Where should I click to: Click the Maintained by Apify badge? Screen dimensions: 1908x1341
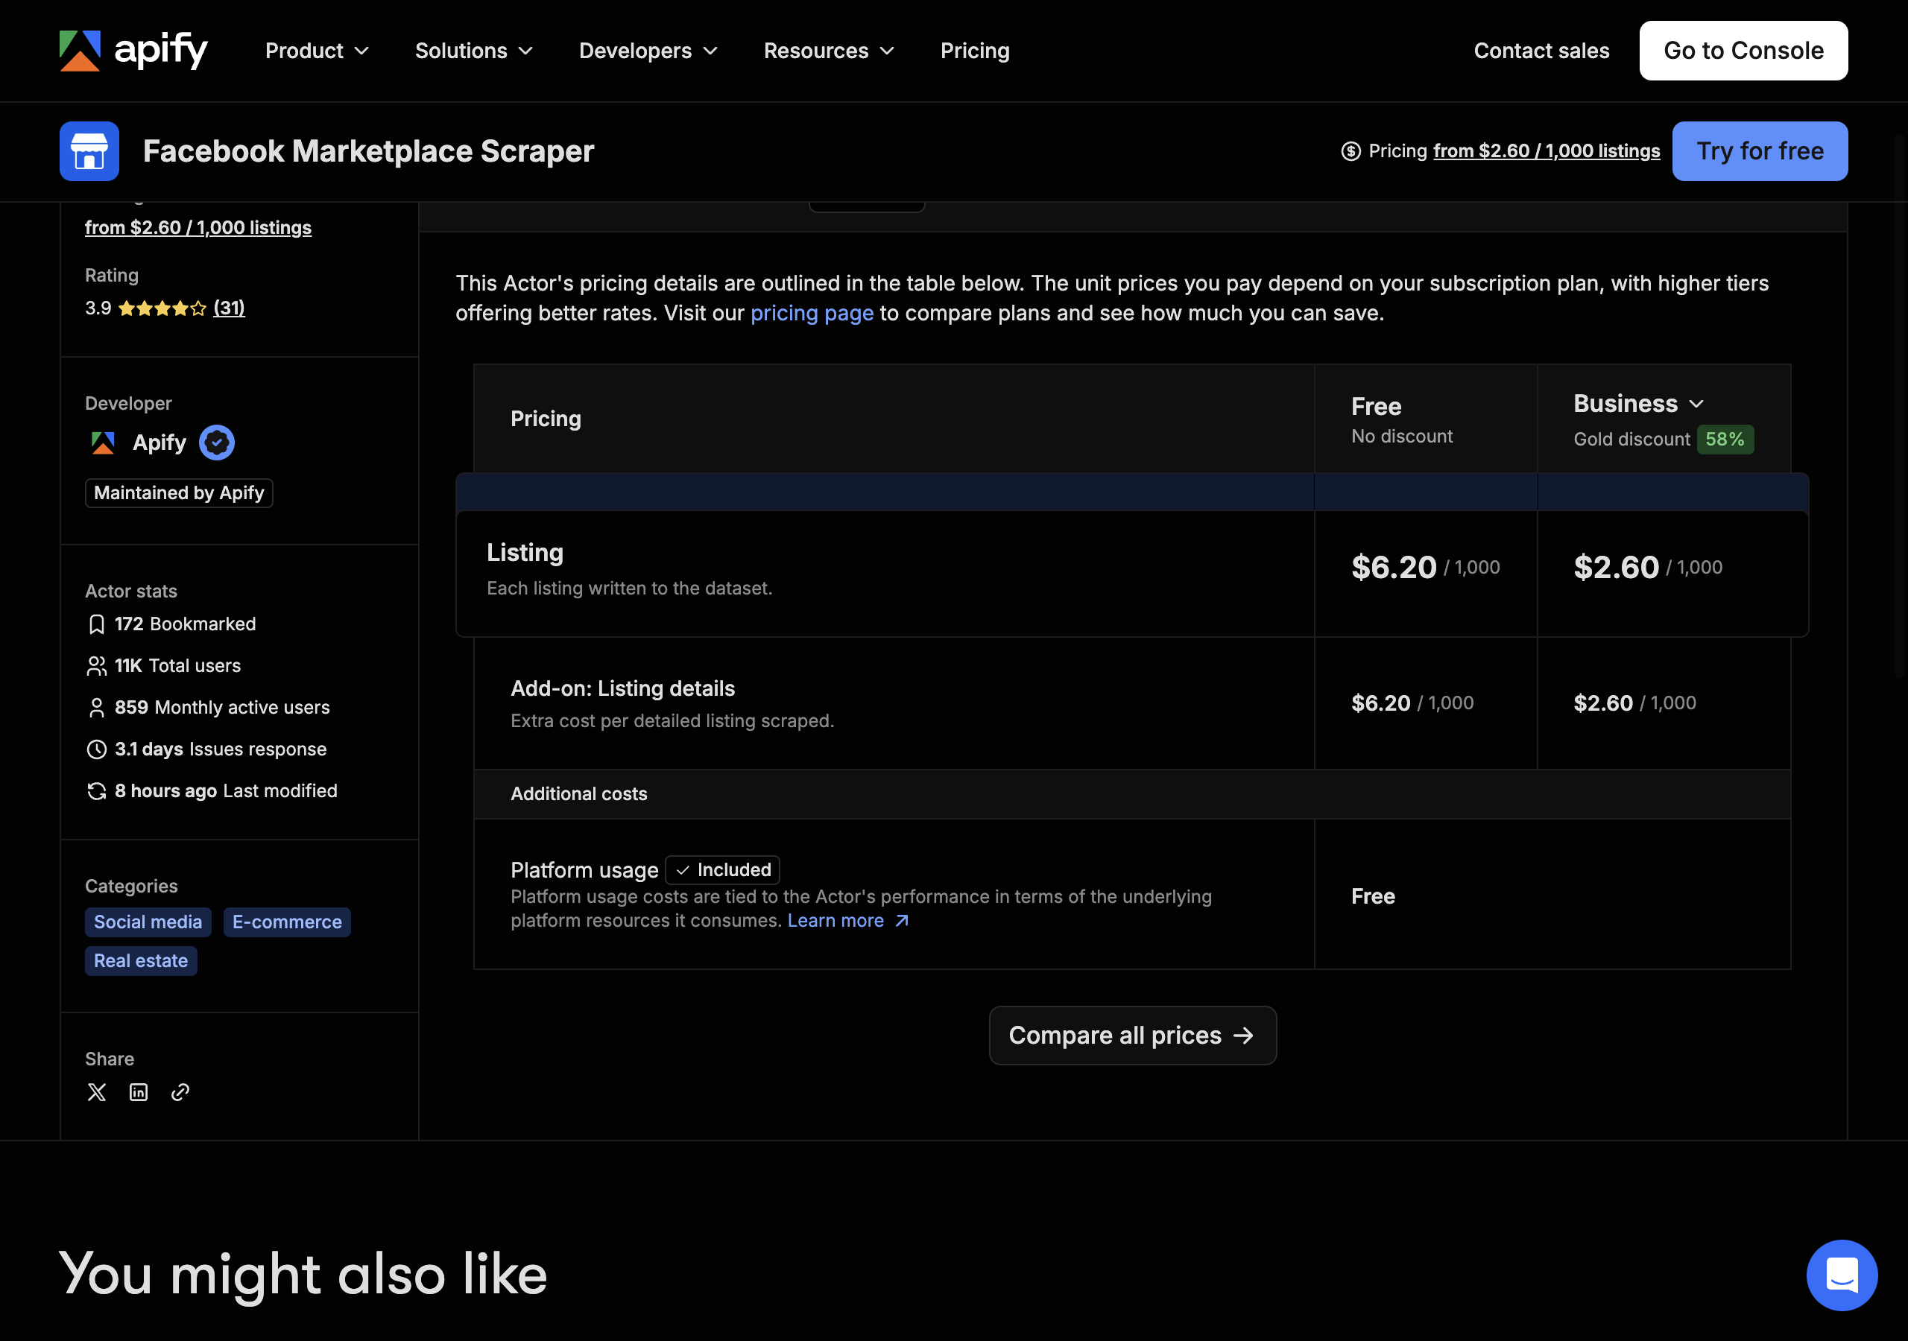click(179, 492)
